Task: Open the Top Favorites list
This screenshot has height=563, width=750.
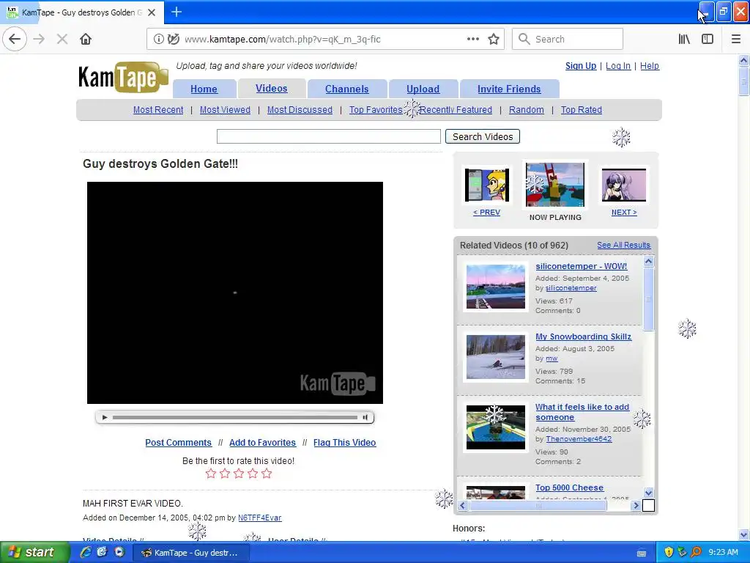Action: [376, 110]
